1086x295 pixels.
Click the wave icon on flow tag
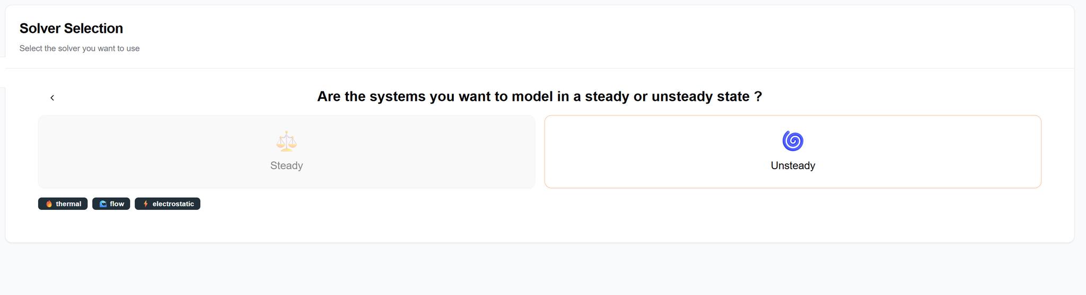103,204
